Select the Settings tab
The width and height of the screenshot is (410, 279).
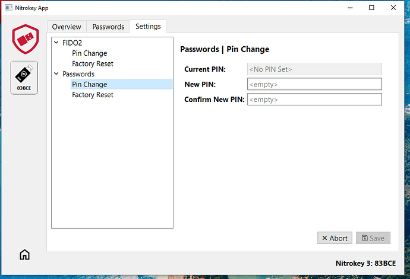click(148, 26)
